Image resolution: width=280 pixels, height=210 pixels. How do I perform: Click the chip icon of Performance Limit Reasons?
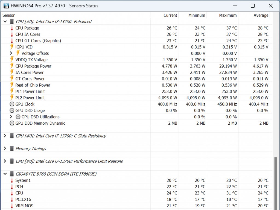(x=12, y=161)
